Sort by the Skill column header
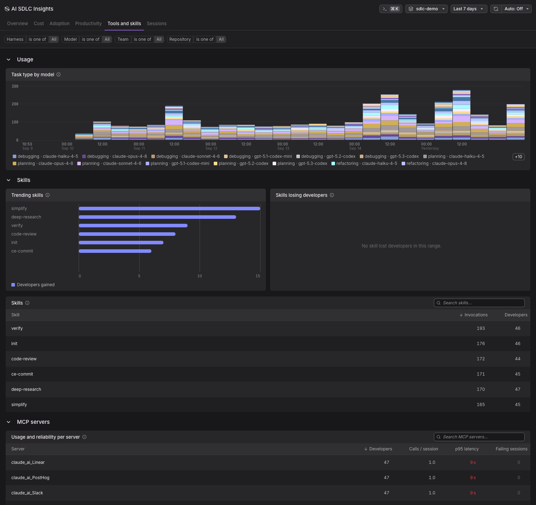Screen dimensions: 536x505 pyautogui.click(x=15, y=315)
